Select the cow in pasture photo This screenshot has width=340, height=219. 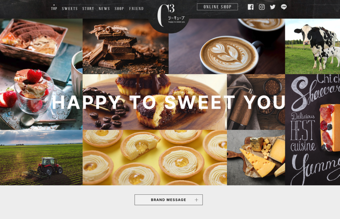[312, 46]
